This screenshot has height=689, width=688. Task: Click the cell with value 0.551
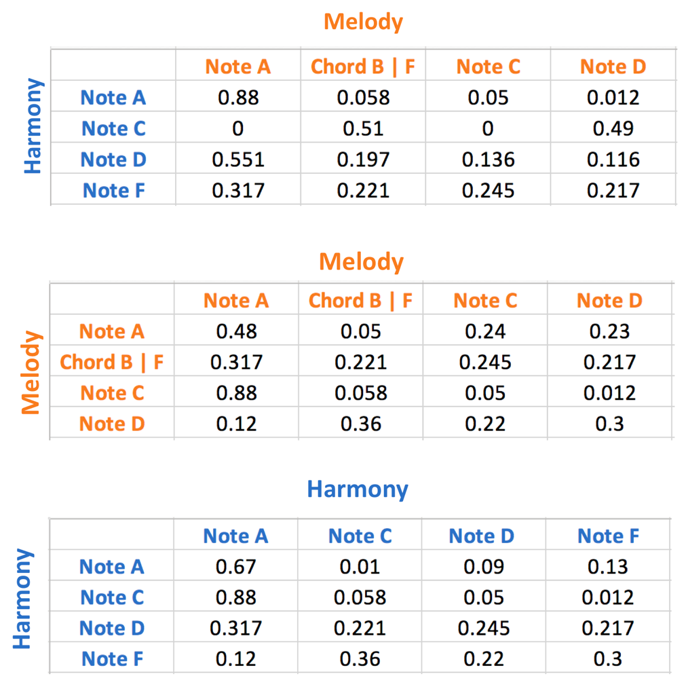click(x=237, y=160)
